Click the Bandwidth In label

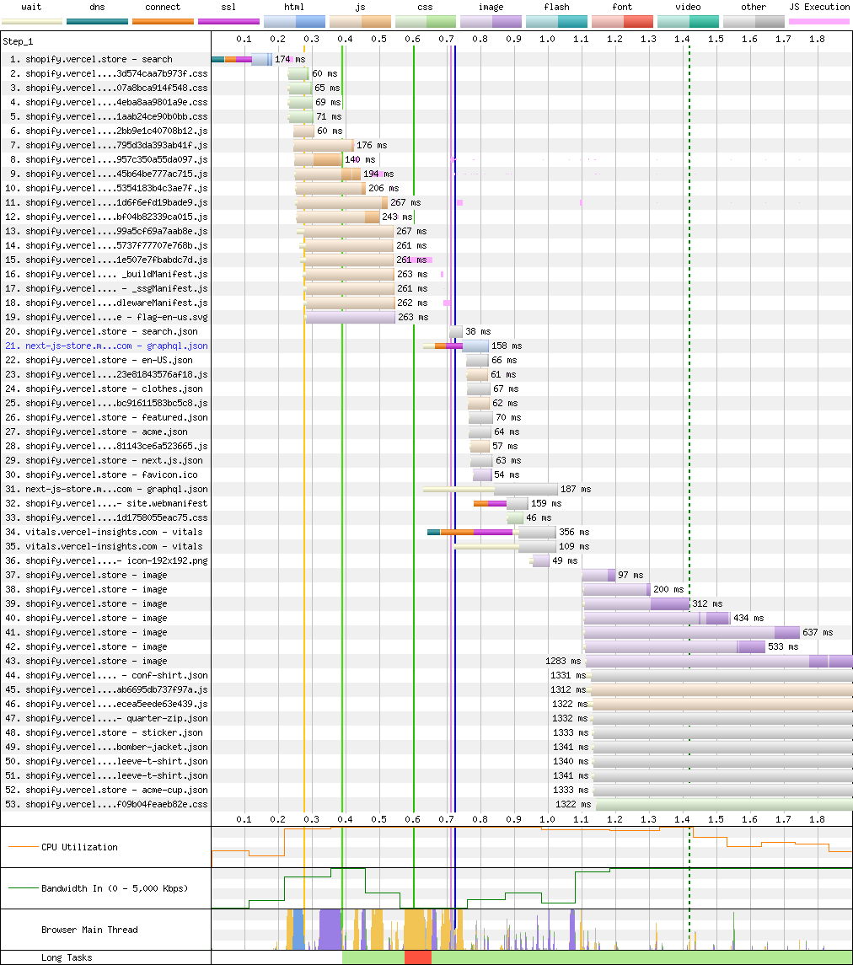(115, 888)
